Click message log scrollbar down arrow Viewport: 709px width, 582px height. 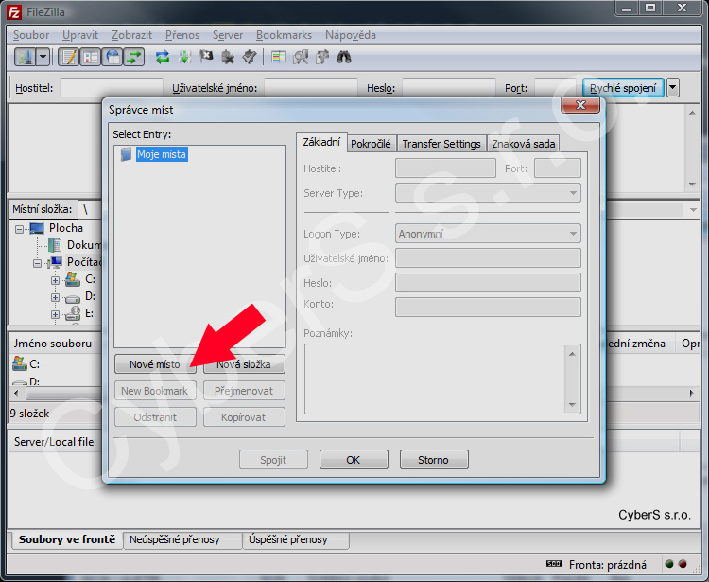(692, 185)
